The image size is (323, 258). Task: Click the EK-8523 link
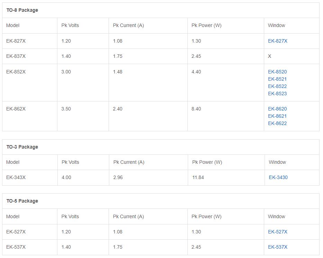point(277,94)
